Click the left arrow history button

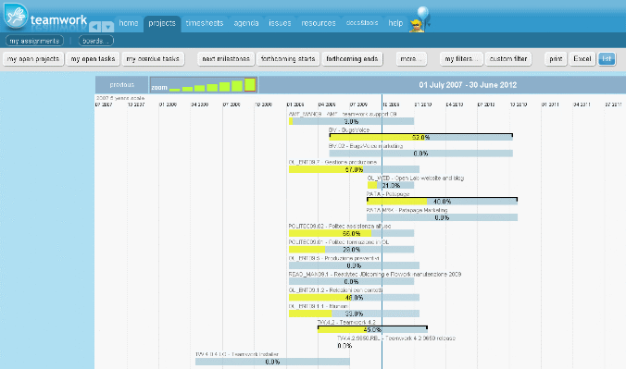point(95,27)
